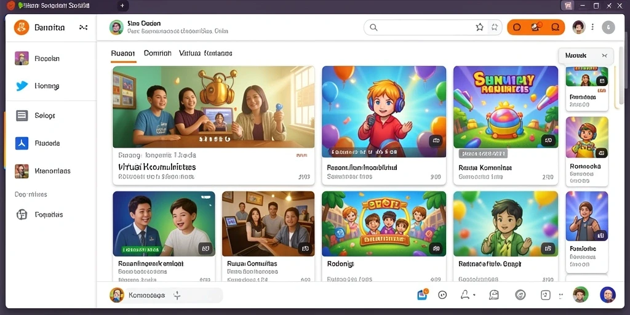Click badge icon on two boys thumbnail
The width and height of the screenshot is (630, 315).
coord(205,249)
